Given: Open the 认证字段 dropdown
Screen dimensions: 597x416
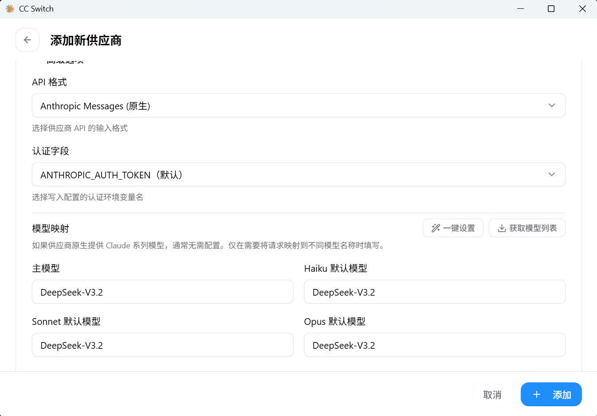Looking at the screenshot, I should (x=299, y=174).
